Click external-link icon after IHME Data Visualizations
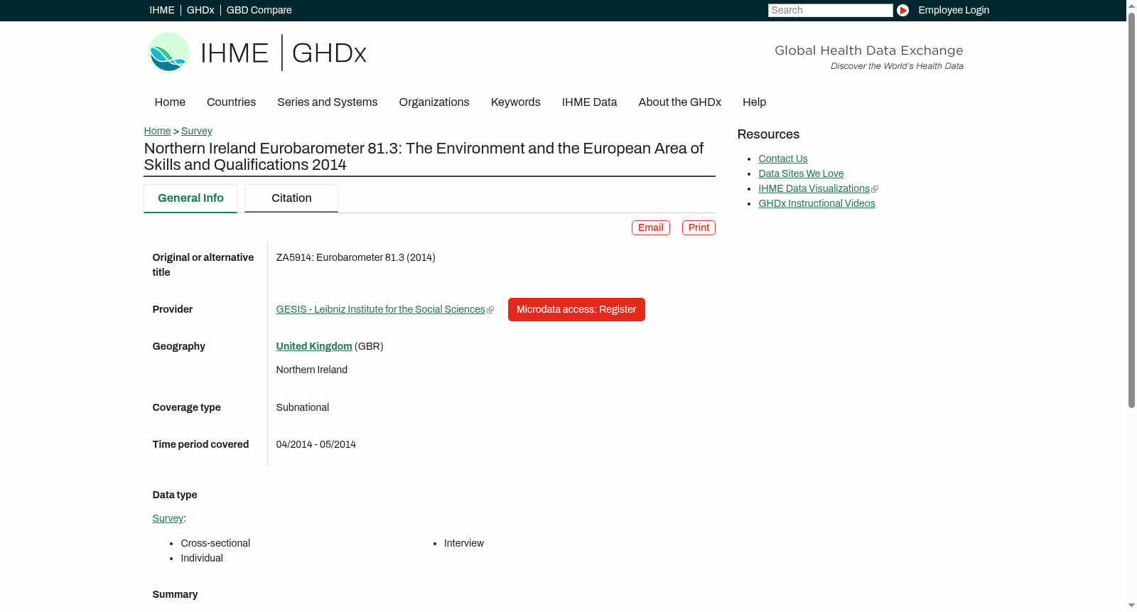 pos(875,189)
